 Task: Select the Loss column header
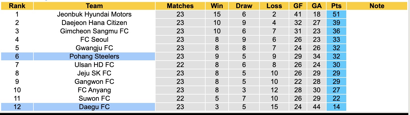[274, 6]
